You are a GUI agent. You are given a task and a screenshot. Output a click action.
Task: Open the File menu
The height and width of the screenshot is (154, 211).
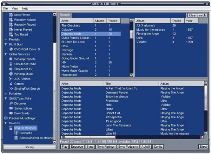[x=5, y=9]
